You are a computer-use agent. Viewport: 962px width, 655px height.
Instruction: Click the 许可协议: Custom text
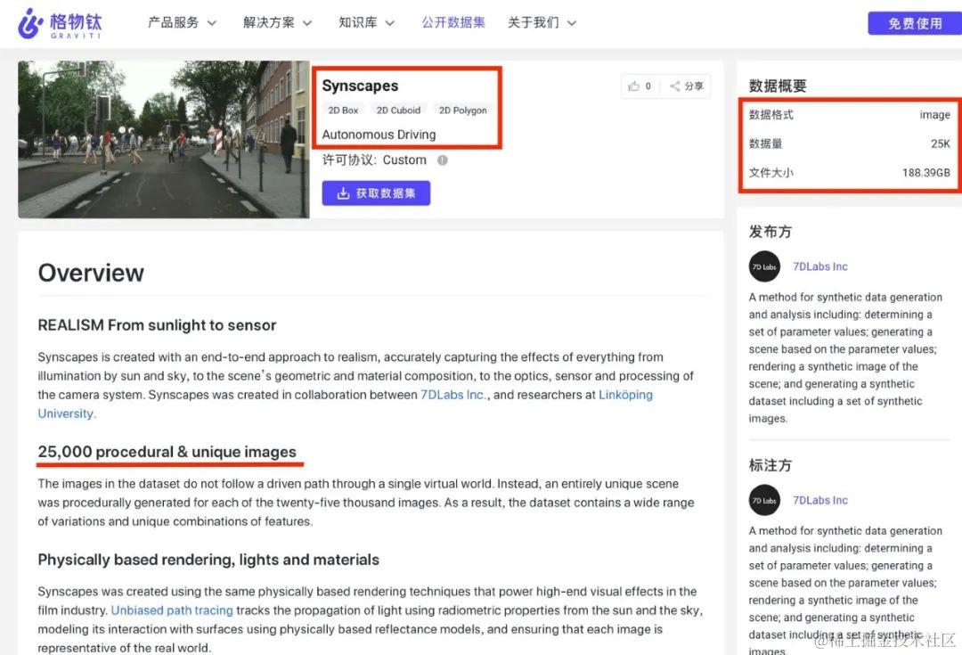coord(374,160)
